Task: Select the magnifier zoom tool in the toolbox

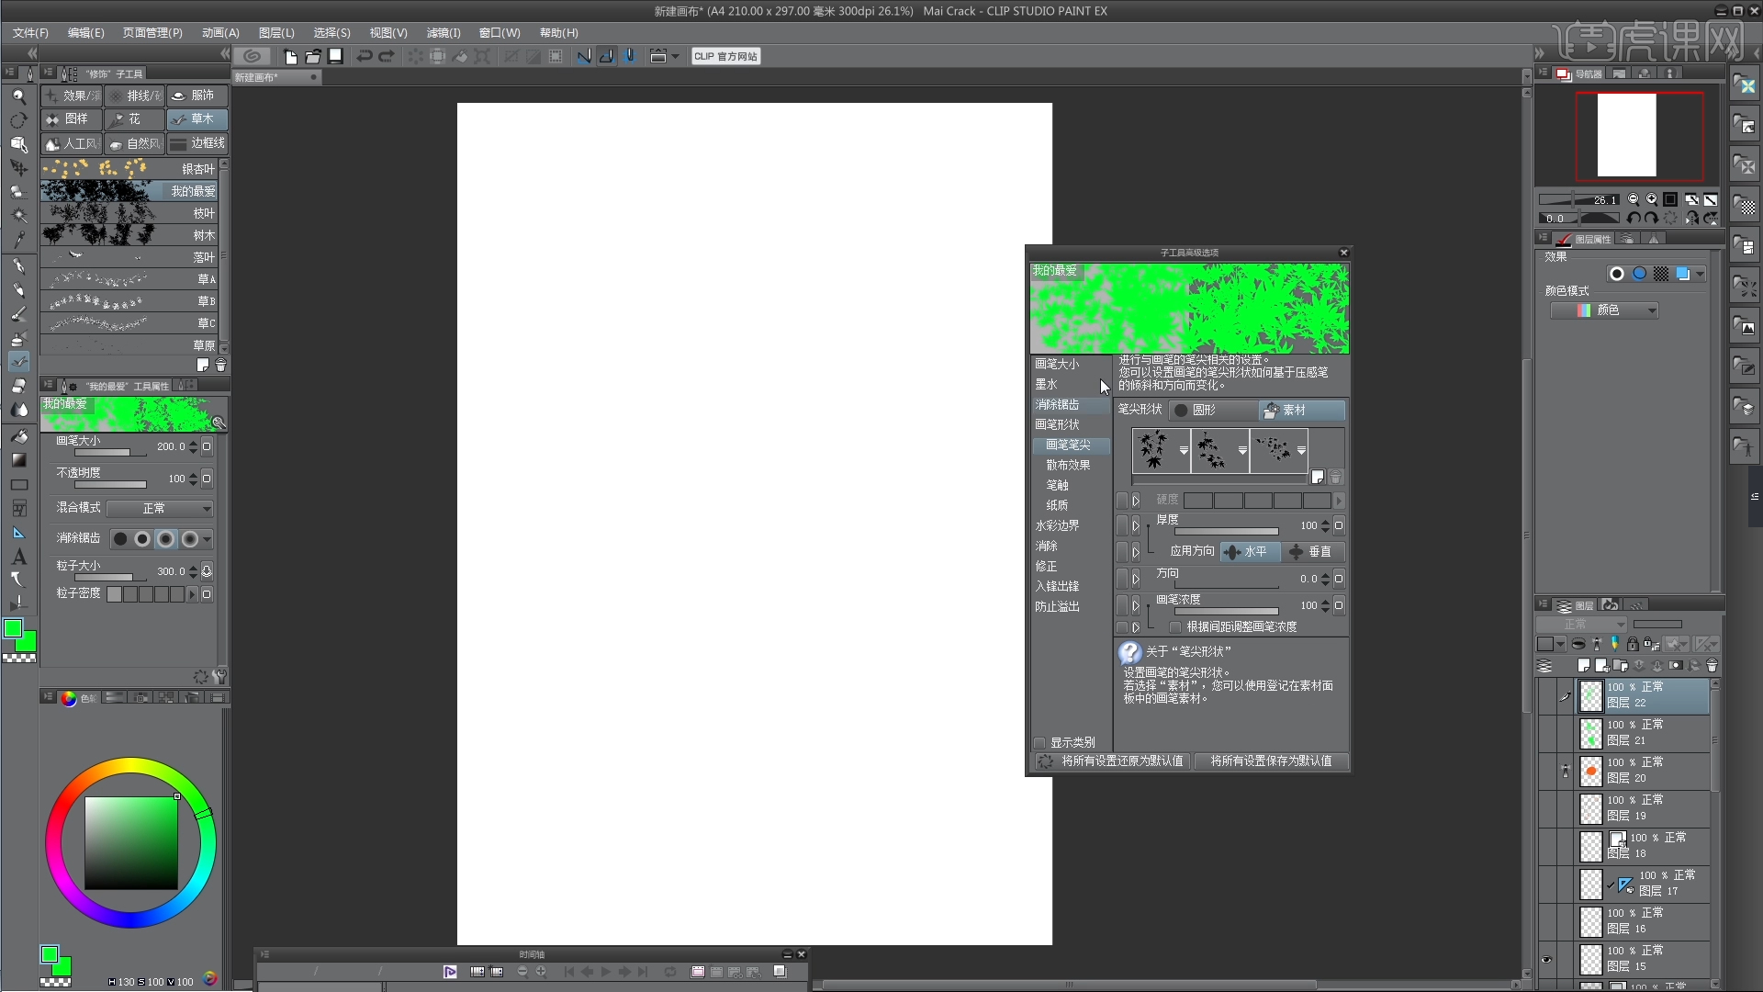Action: click(x=18, y=96)
